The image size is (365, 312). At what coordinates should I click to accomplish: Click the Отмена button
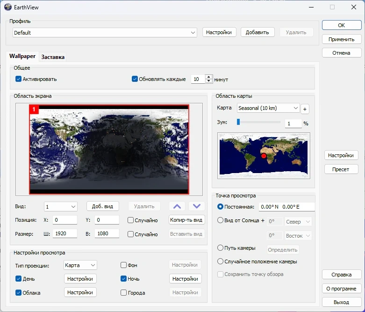point(342,53)
